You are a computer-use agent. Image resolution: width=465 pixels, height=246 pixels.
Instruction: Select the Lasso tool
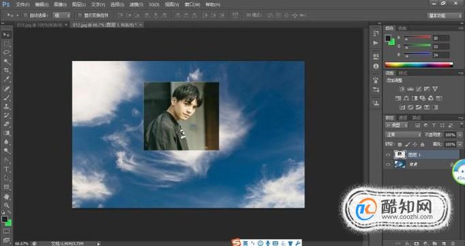click(7, 52)
